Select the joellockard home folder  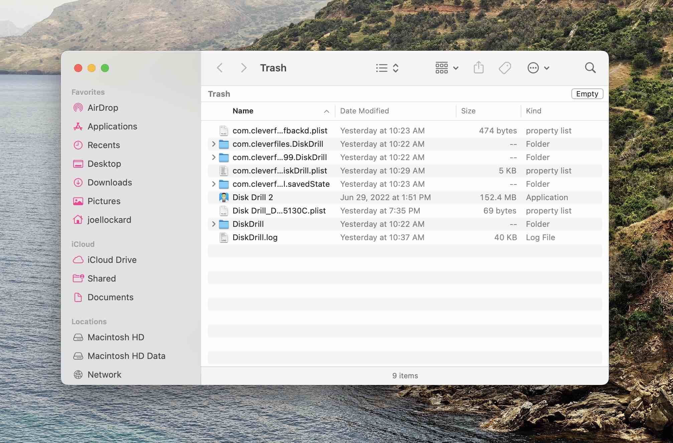pyautogui.click(x=109, y=219)
